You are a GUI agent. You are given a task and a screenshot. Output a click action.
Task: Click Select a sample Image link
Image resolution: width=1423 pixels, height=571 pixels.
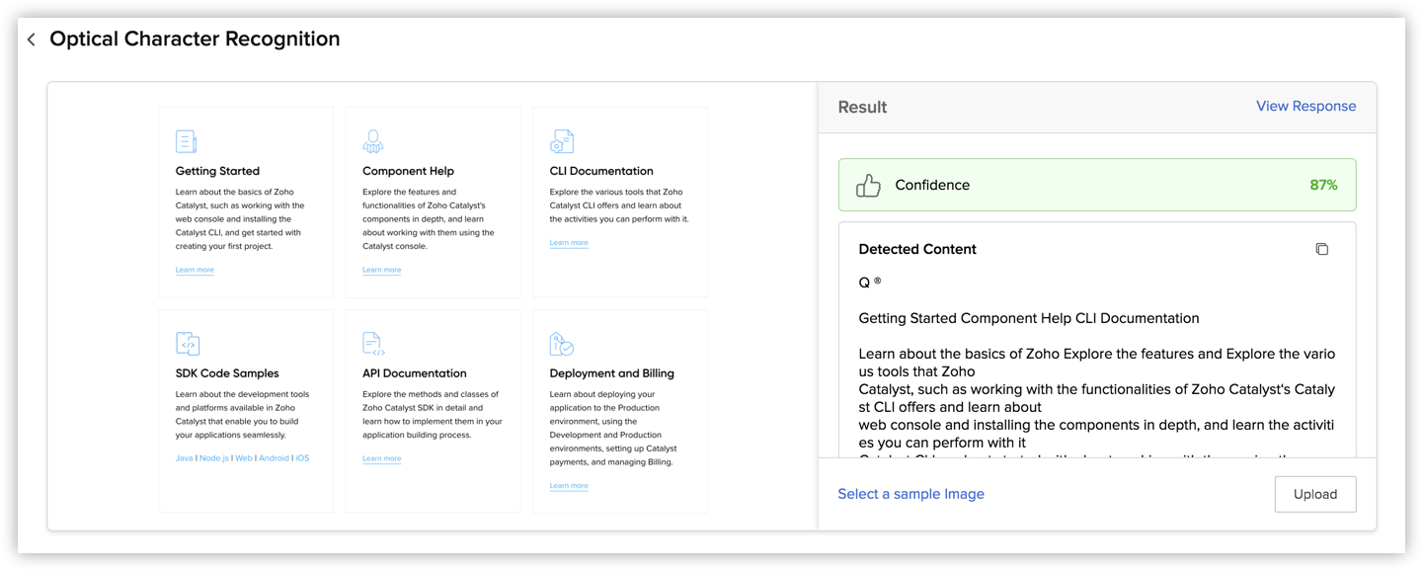tap(910, 494)
